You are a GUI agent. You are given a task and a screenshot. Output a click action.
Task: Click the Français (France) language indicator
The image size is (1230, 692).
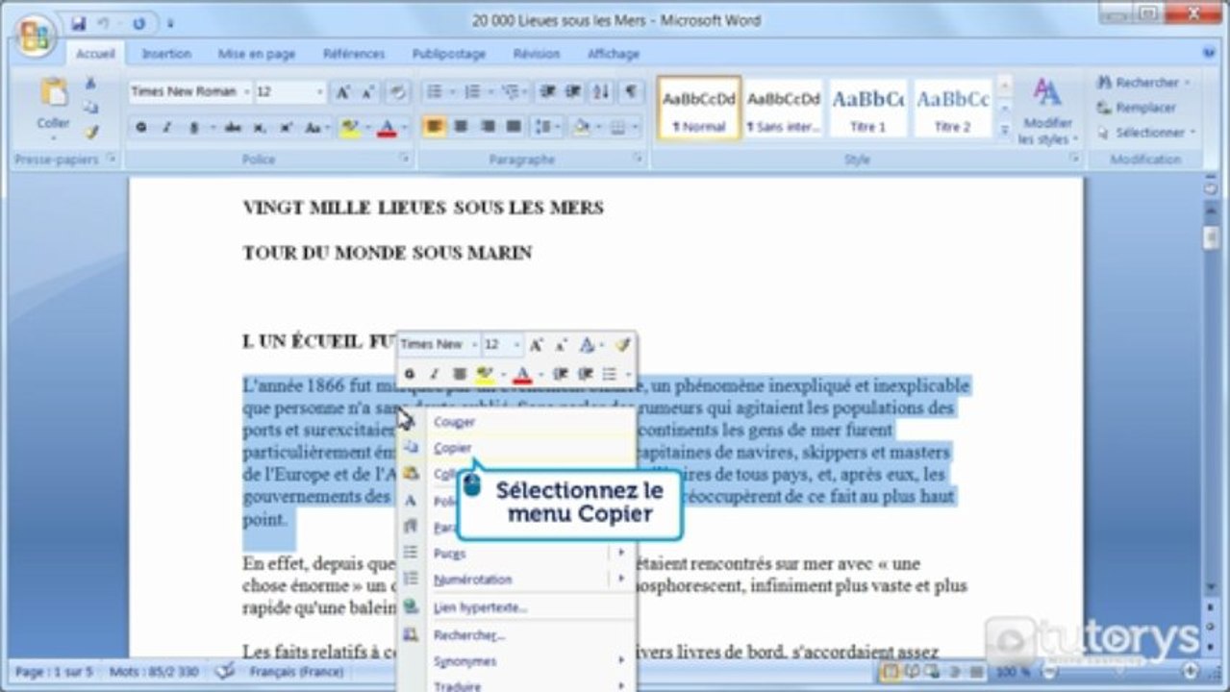(x=295, y=672)
